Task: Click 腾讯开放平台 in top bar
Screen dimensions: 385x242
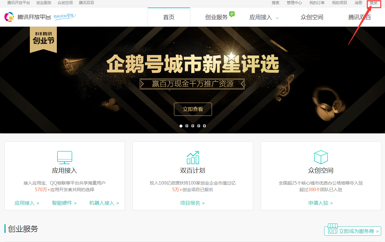Action: coord(19,3)
